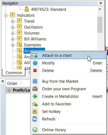Expand the Trend group
This screenshot has height=135, width=108.
tap(13, 21)
